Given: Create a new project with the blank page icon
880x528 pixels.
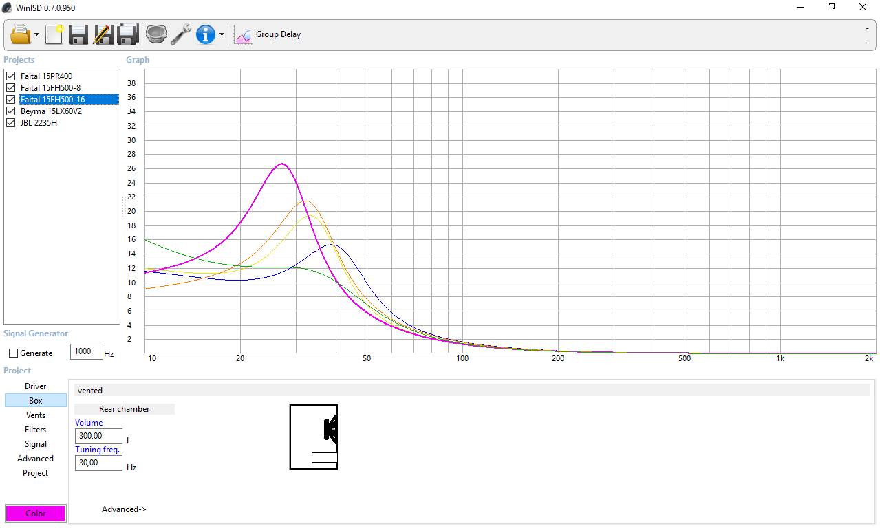Looking at the screenshot, I should 54,34.
